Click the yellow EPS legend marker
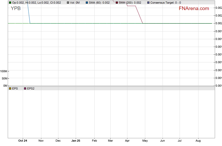222x146 pixels. pos(10,88)
